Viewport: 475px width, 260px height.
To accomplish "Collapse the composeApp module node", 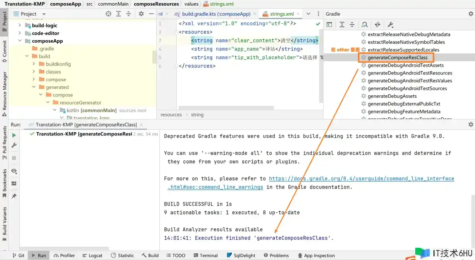I will (20, 41).
